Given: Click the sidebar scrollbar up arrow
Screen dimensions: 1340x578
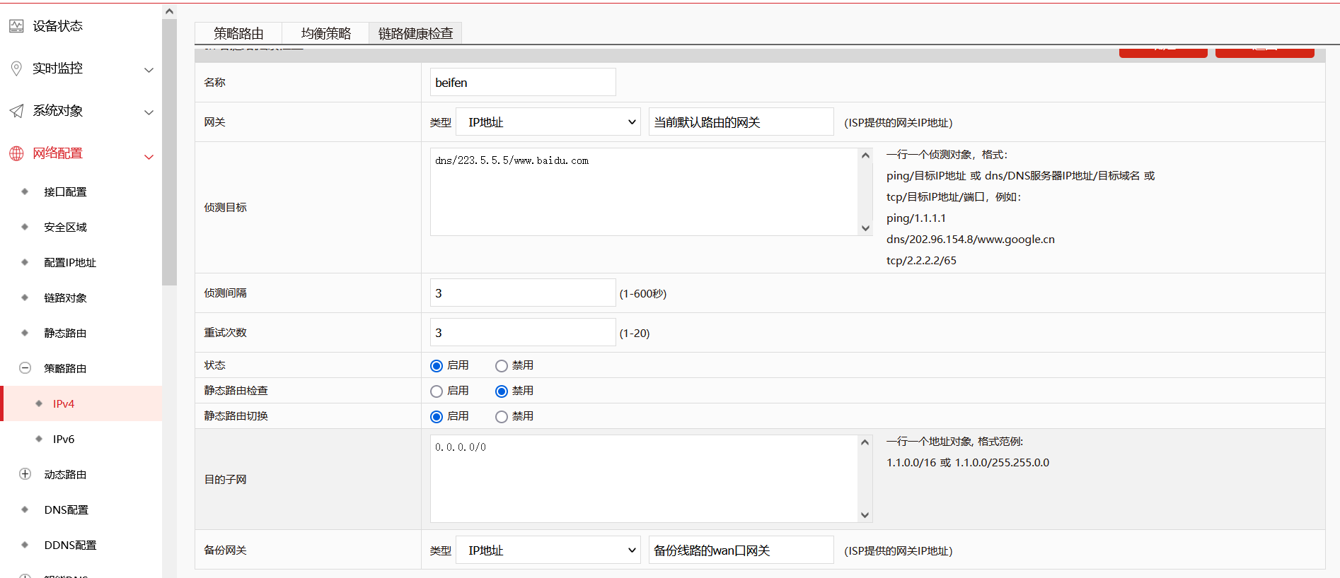Looking at the screenshot, I should point(169,11).
